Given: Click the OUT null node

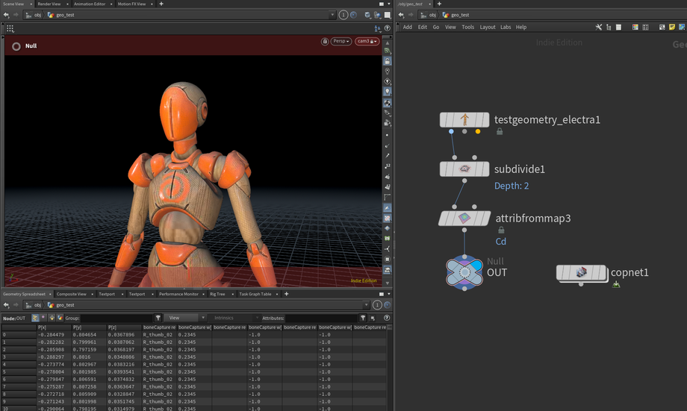Looking at the screenshot, I should [x=464, y=272].
